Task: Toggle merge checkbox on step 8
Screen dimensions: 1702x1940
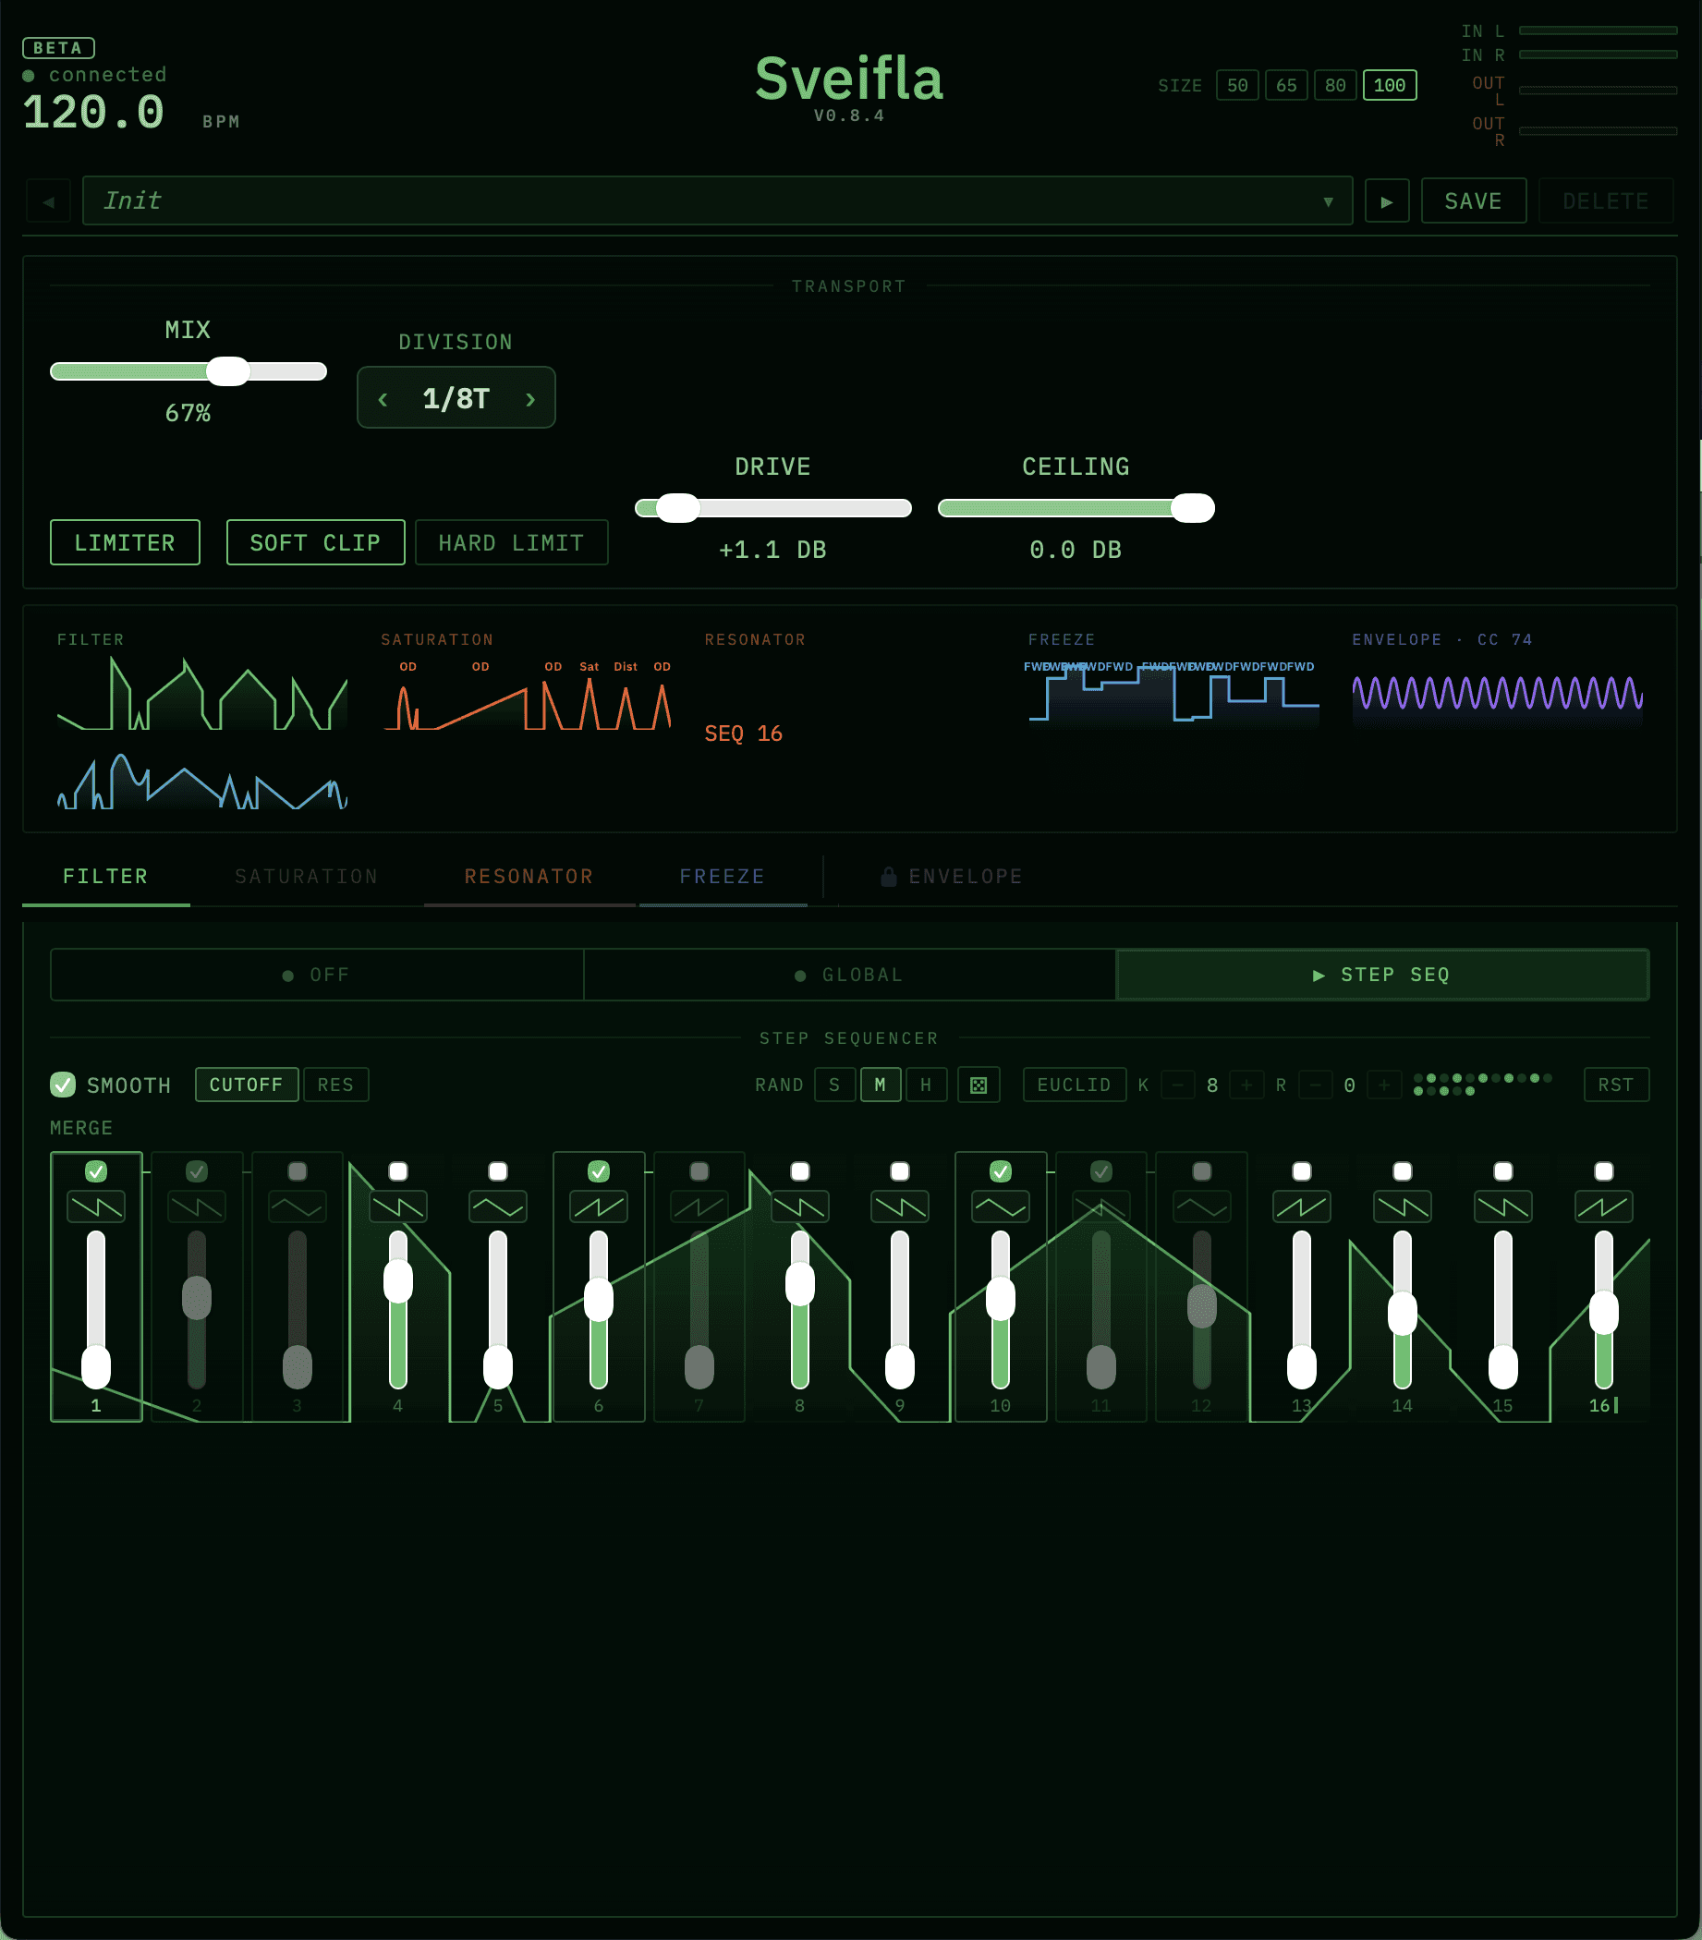Action: (800, 1171)
